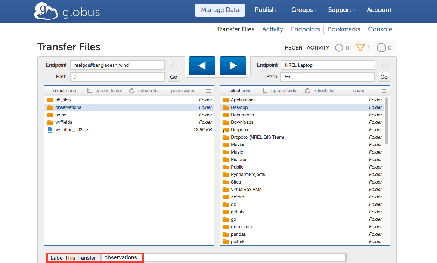
Task: Click the wrffields folder icon
Action: tap(50, 122)
